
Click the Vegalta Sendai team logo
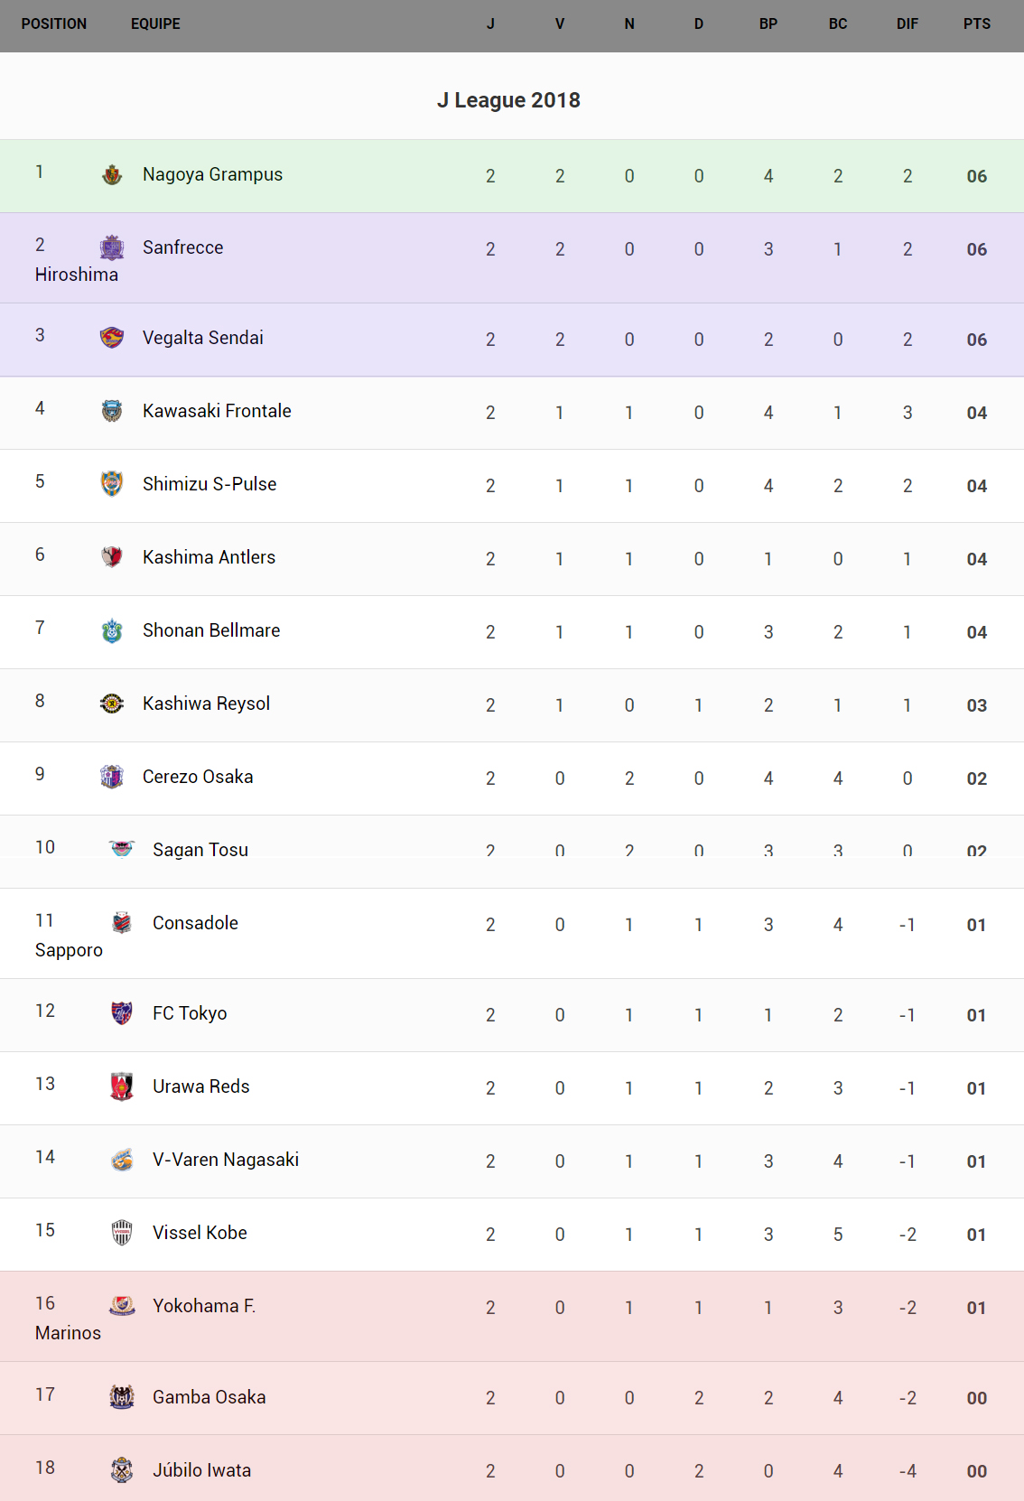(112, 338)
